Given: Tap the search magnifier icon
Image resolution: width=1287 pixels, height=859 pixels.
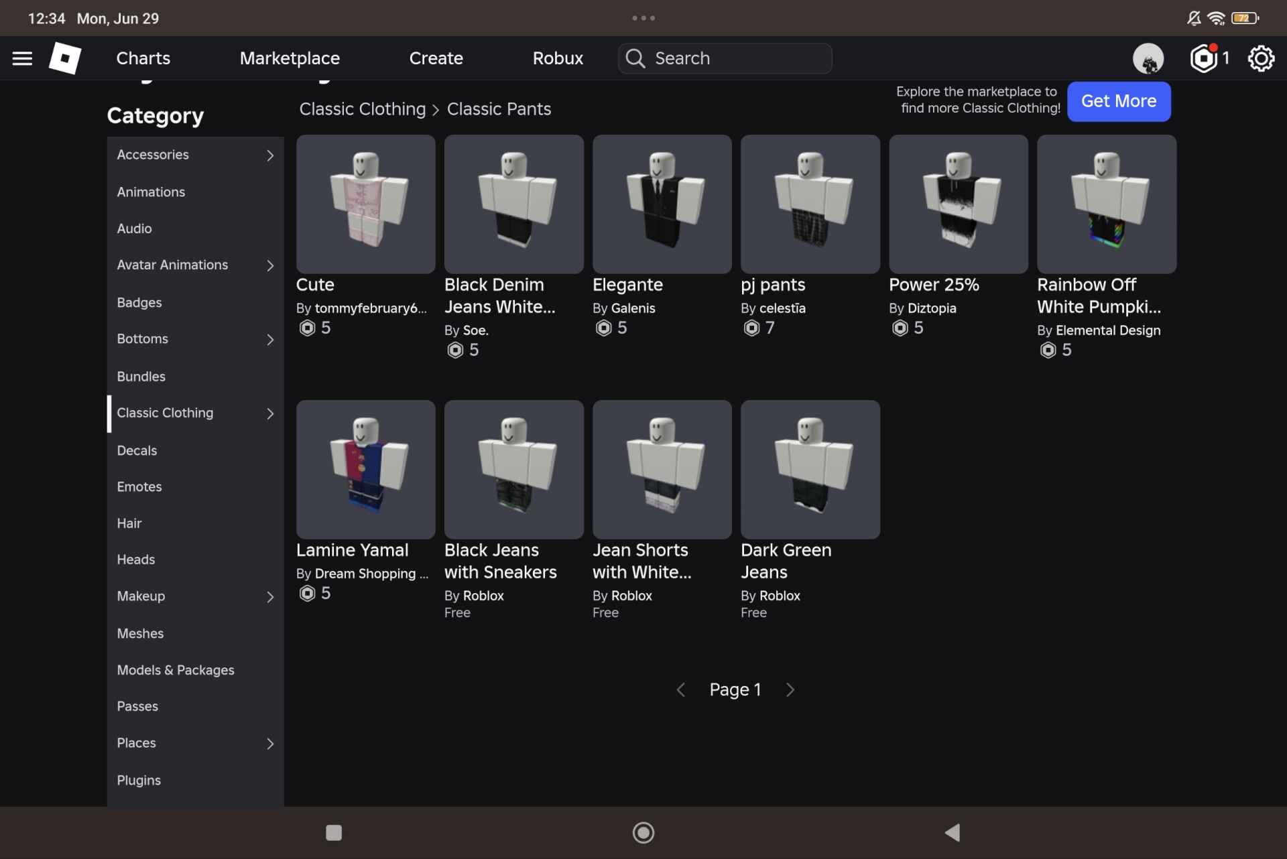Looking at the screenshot, I should [635, 58].
